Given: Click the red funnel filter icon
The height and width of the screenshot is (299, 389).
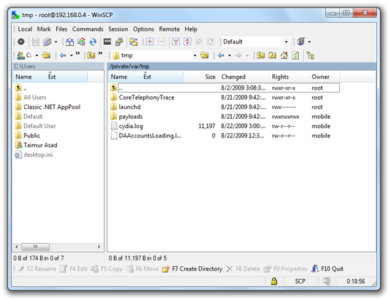Looking at the screenshot, I should [x=176, y=42].
